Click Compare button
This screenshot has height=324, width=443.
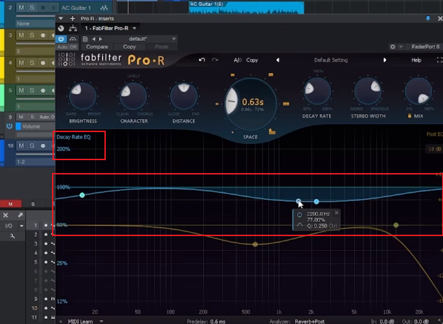[97, 47]
